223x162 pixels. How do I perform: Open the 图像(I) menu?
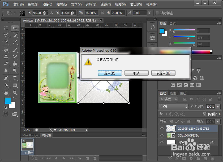[47, 5]
